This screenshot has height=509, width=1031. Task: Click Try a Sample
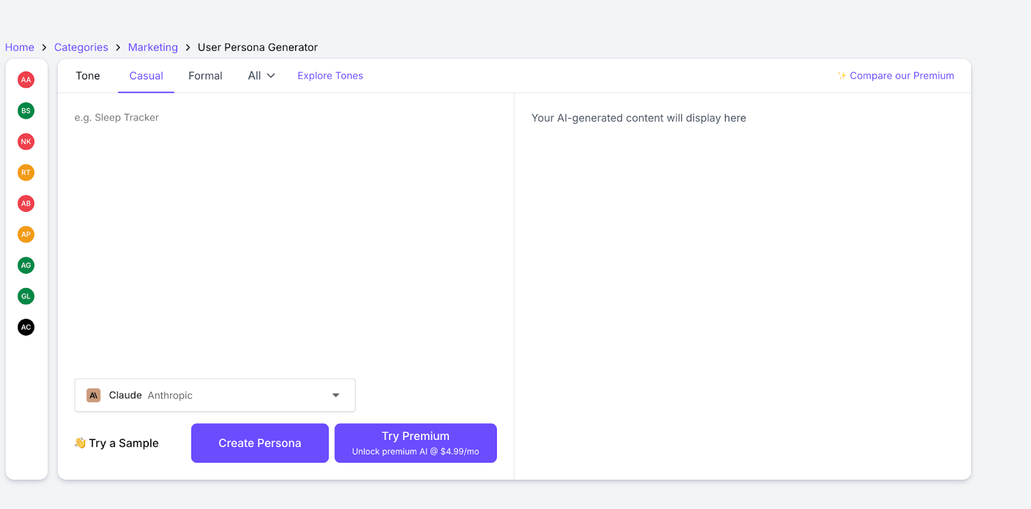coord(117,443)
